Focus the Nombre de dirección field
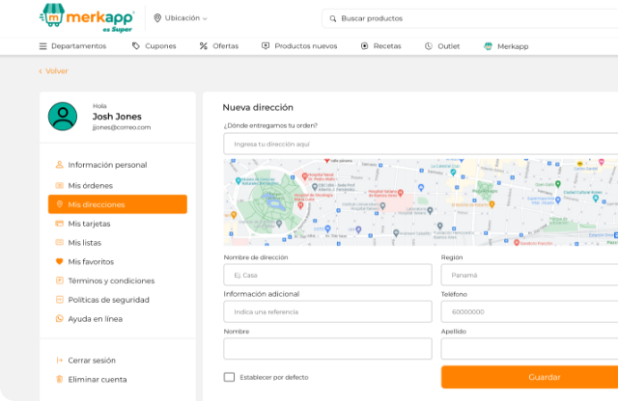 pyautogui.click(x=327, y=275)
